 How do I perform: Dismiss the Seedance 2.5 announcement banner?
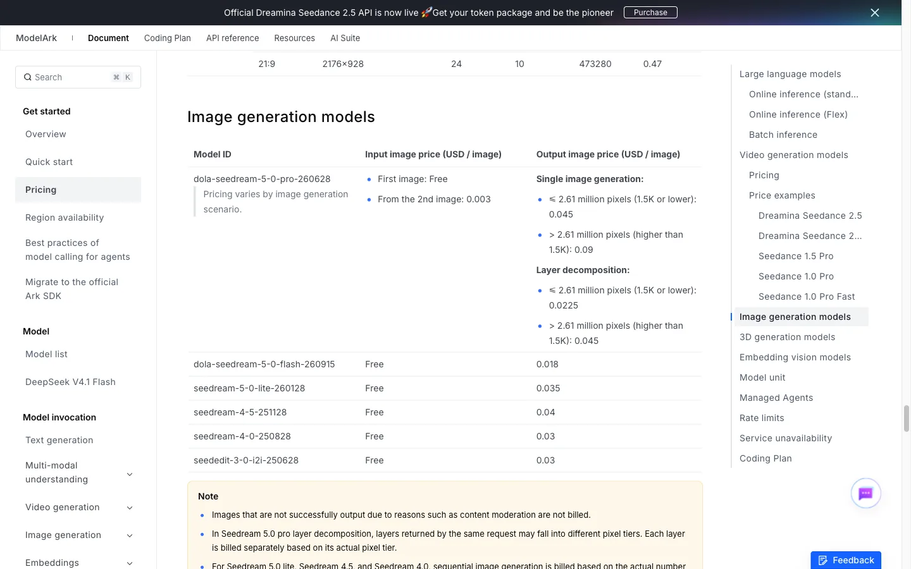[x=875, y=13]
